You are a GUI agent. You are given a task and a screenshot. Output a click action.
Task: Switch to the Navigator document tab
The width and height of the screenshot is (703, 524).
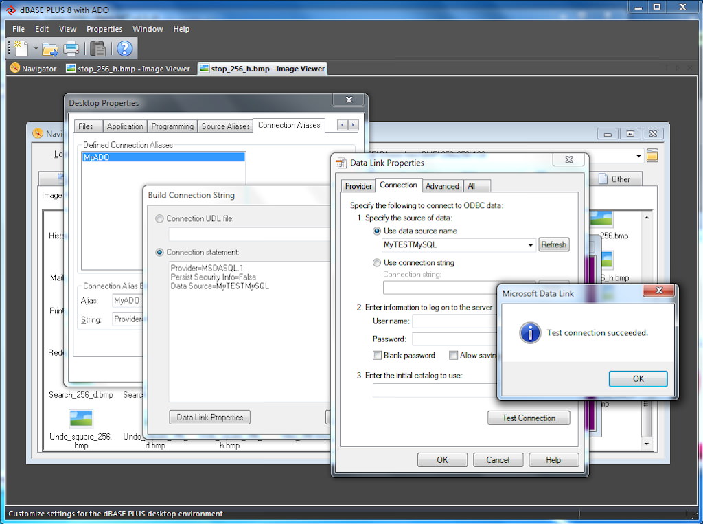coord(34,69)
